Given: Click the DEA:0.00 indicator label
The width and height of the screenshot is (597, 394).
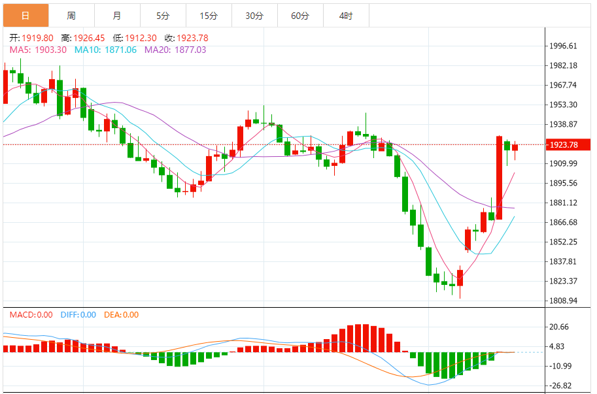Looking at the screenshot, I should [121, 315].
